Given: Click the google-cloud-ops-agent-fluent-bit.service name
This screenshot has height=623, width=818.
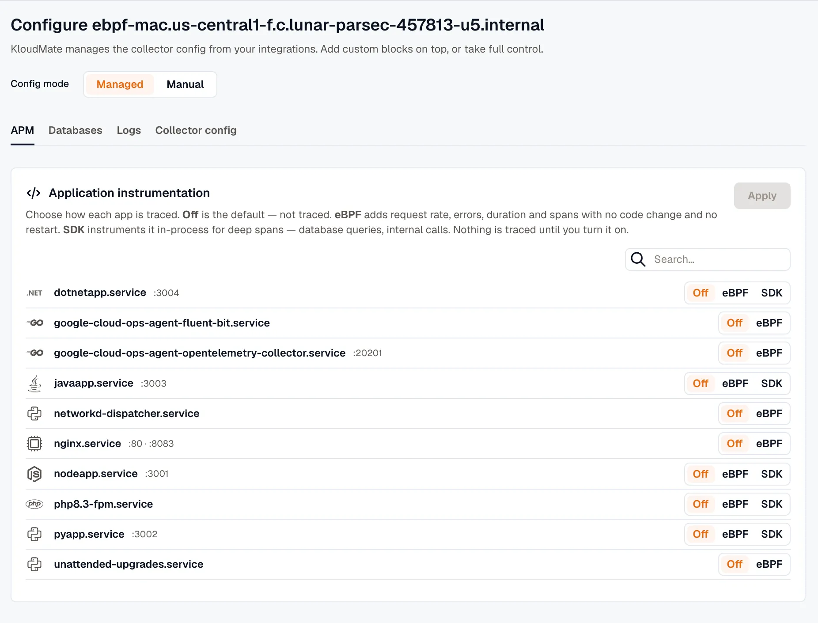Looking at the screenshot, I should [162, 323].
